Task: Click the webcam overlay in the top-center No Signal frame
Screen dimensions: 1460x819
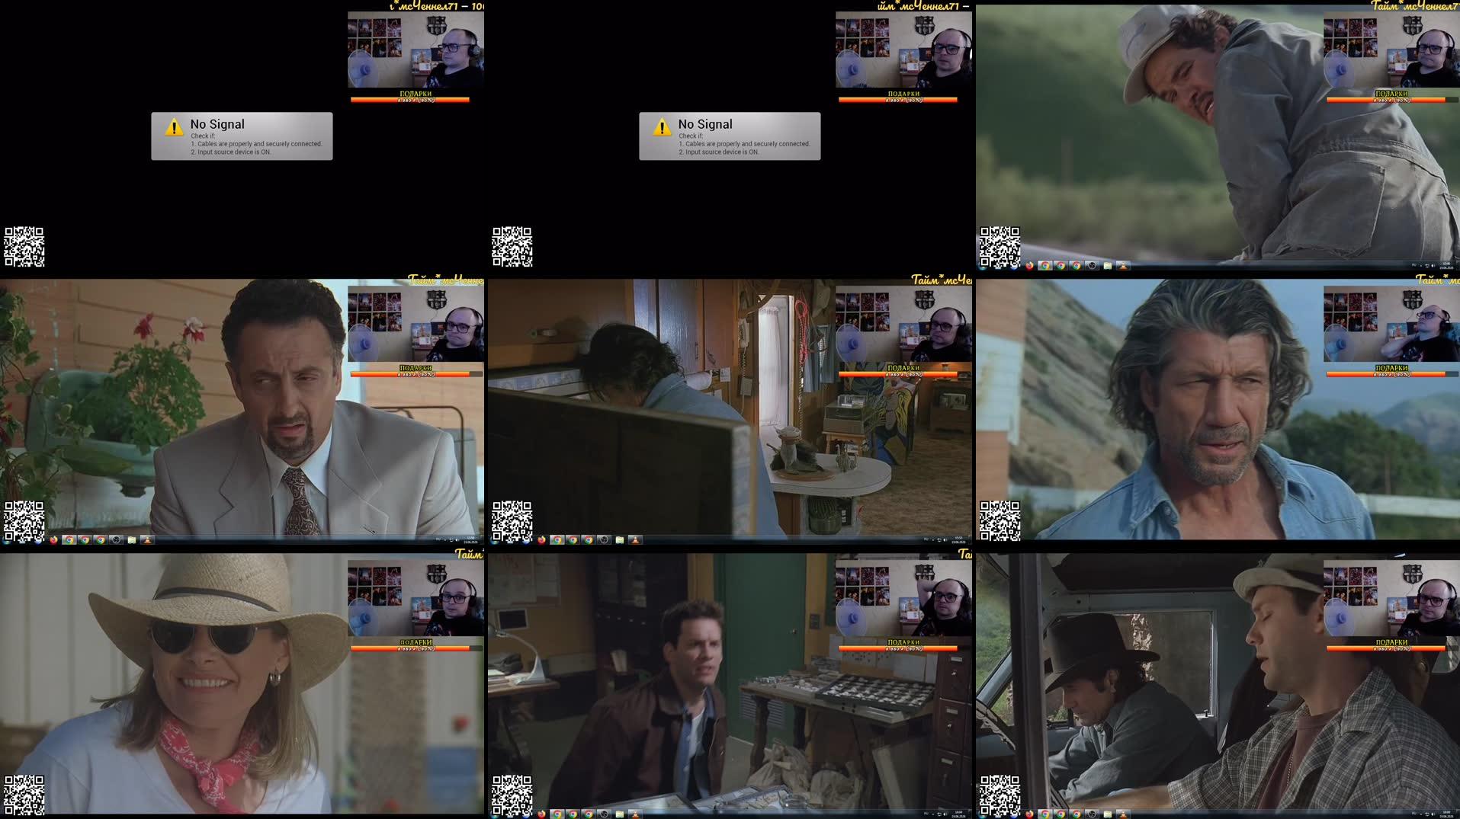Action: [903, 50]
